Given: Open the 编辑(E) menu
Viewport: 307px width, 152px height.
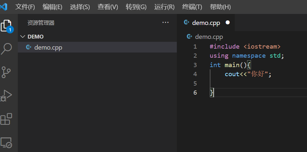Looking at the screenshot, I should click(52, 7).
